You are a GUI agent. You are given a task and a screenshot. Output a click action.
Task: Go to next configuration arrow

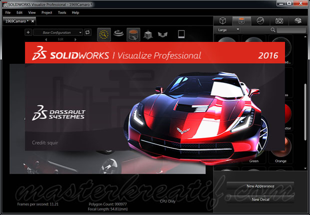[x=75, y=39]
